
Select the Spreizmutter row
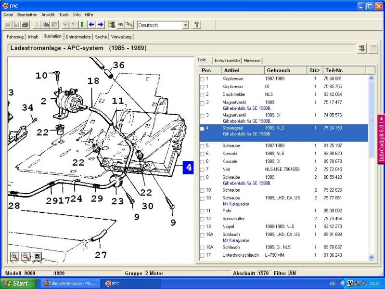(283, 219)
